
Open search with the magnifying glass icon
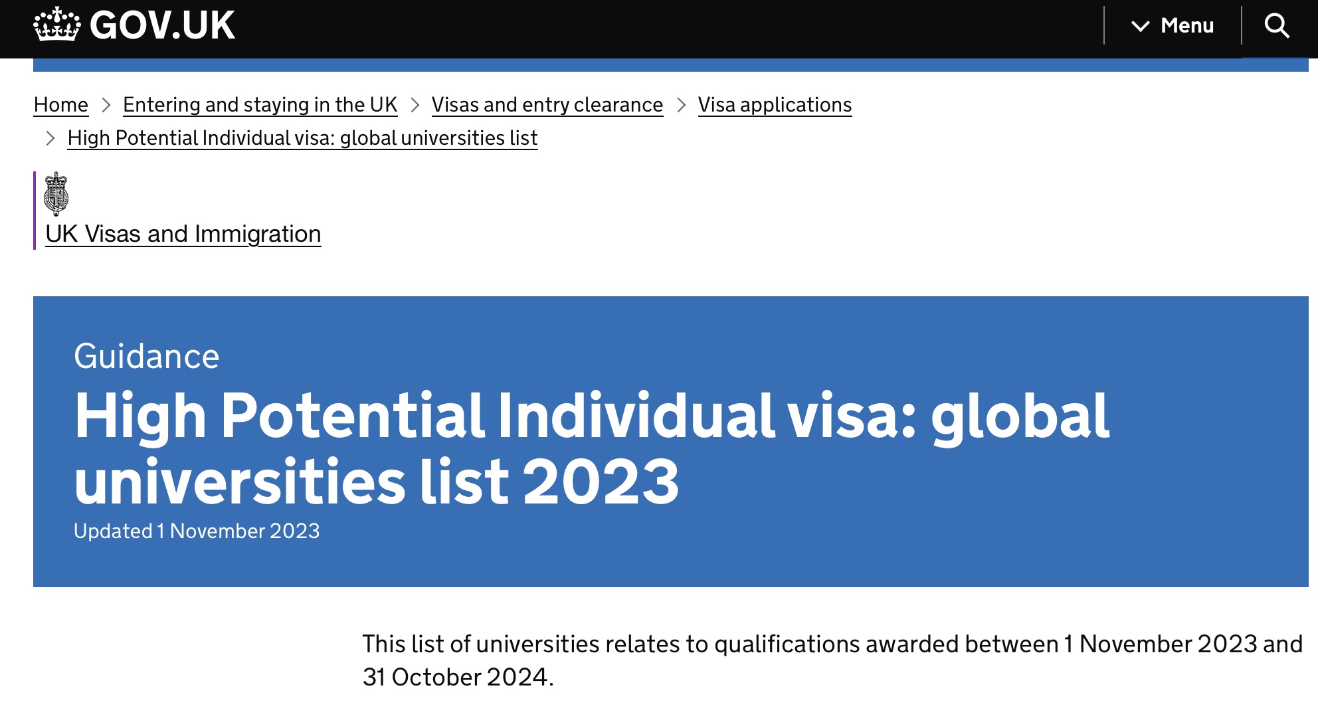1276,26
